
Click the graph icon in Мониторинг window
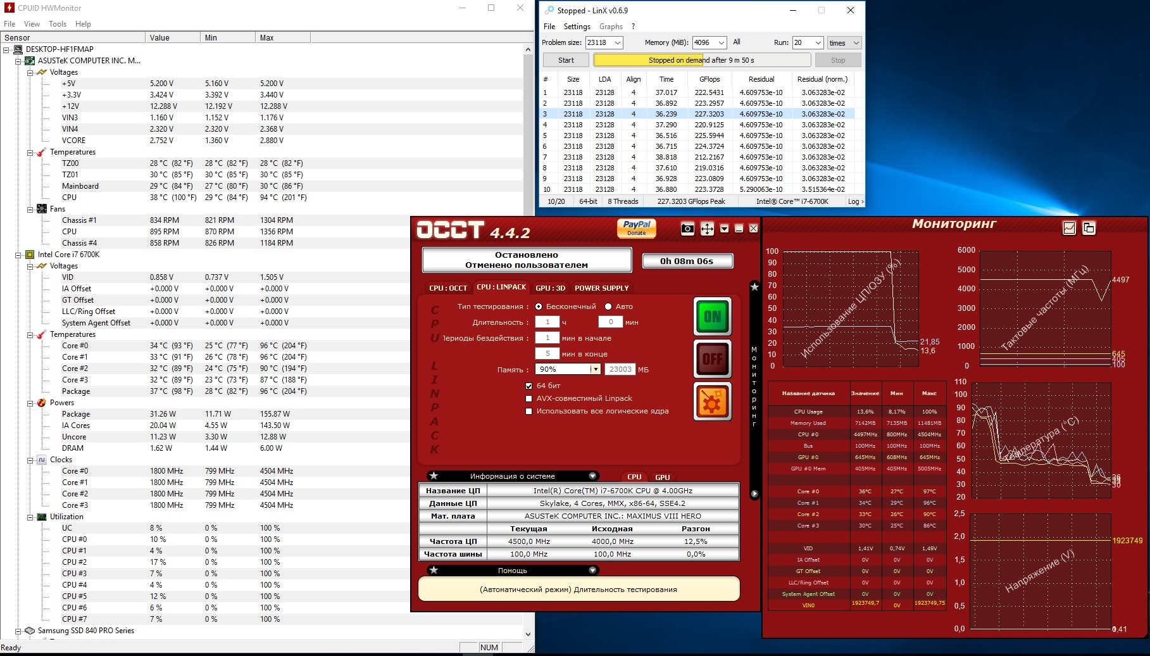point(1069,228)
